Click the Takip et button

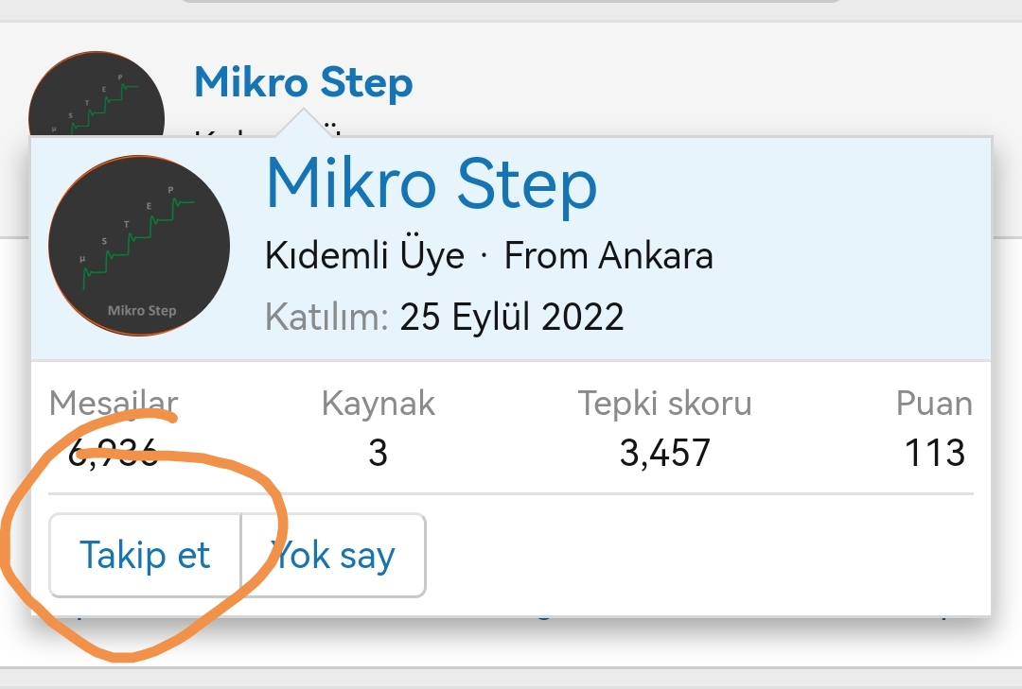145,555
